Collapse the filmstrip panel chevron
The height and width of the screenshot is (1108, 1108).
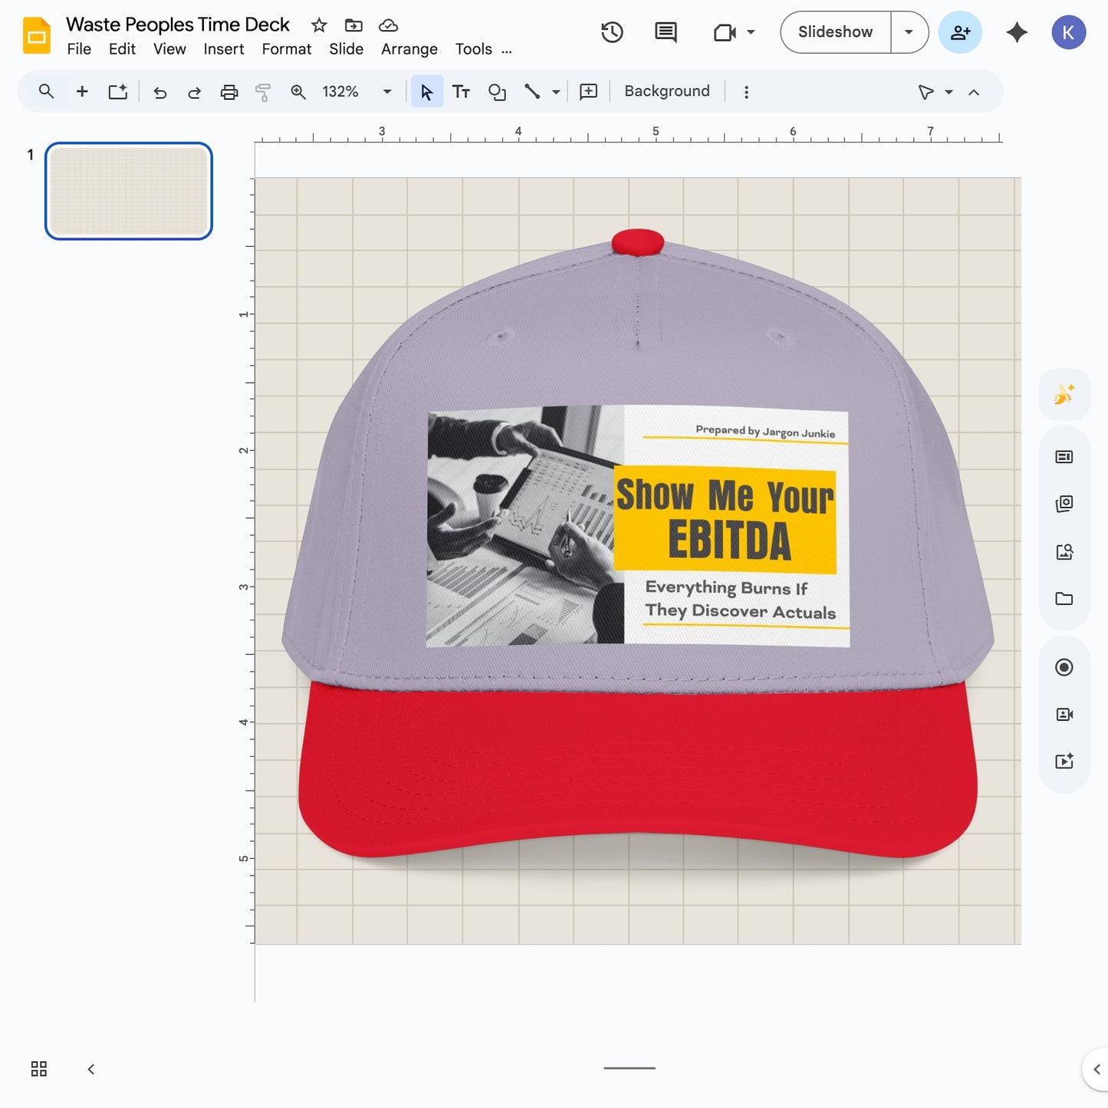click(91, 1069)
